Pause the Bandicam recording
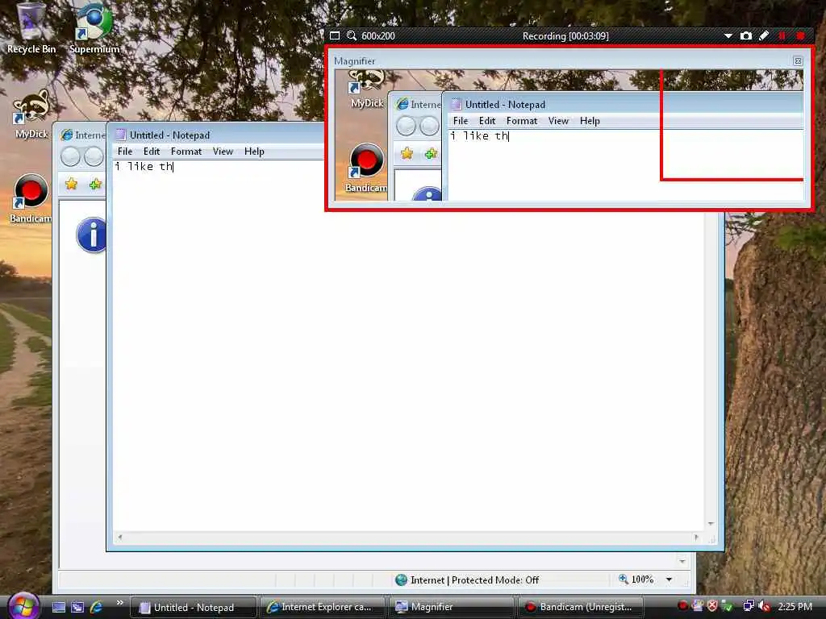 coord(782,35)
